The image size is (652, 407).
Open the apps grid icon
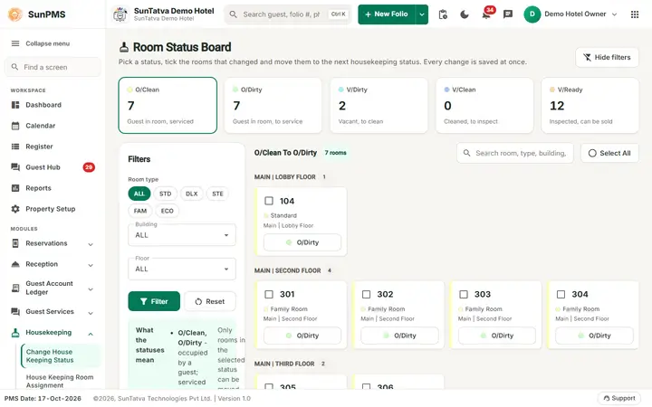635,14
